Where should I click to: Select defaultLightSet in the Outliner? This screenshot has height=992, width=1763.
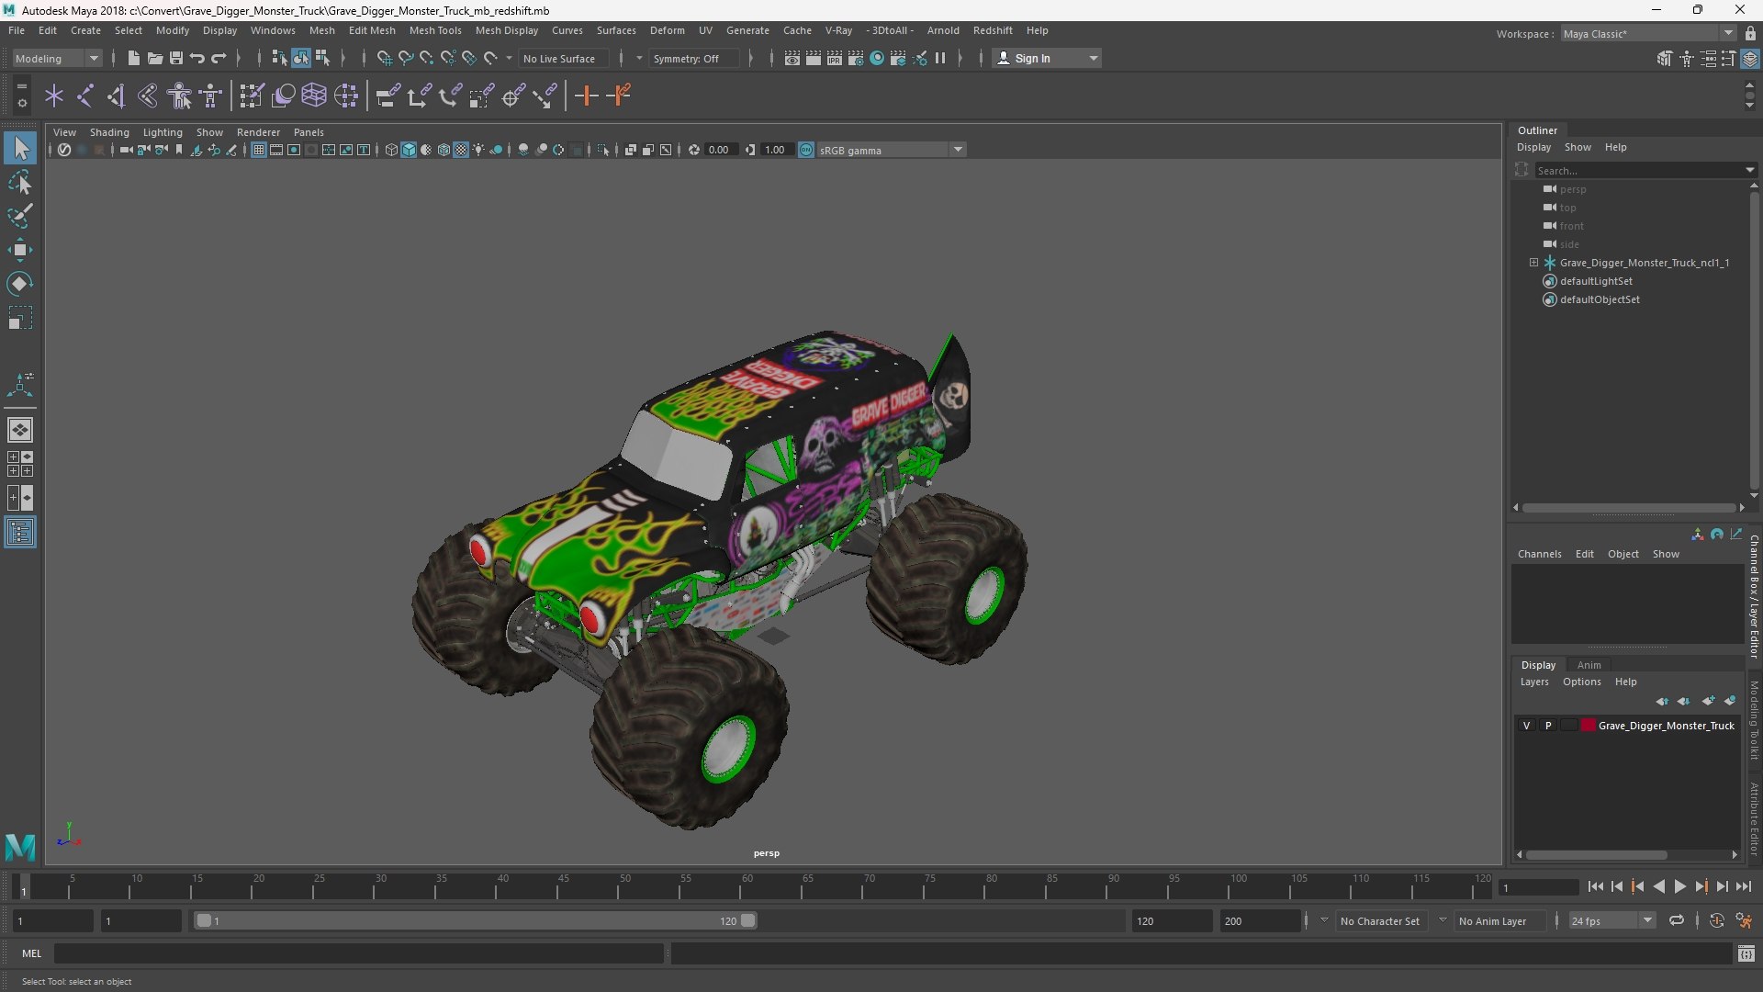1595,281
